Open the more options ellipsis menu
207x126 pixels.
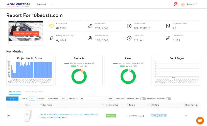(x=52, y=4)
